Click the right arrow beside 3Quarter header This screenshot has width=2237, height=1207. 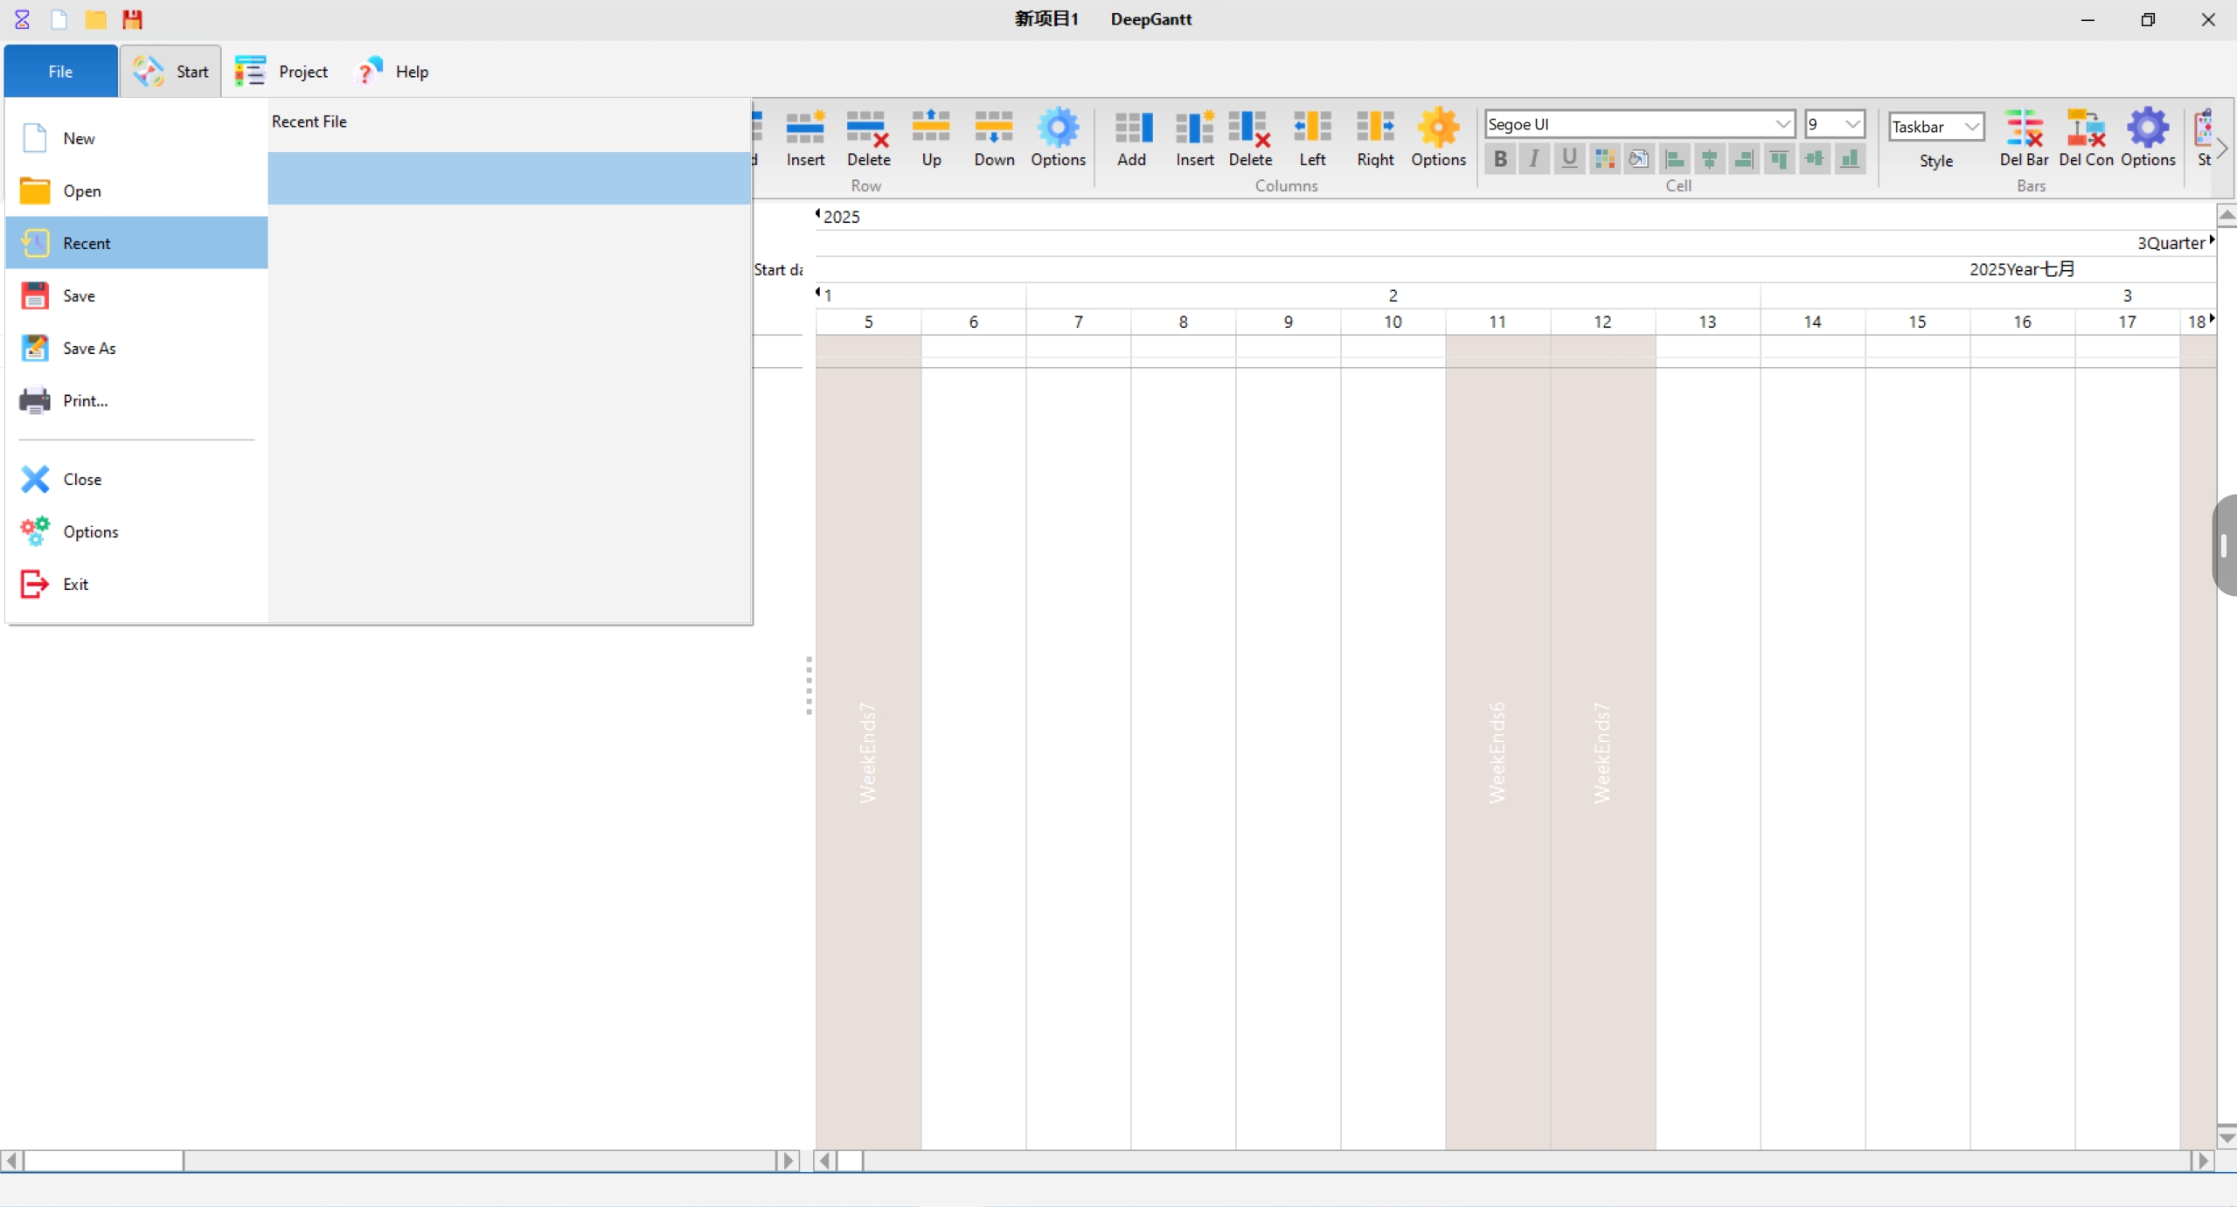(2212, 239)
